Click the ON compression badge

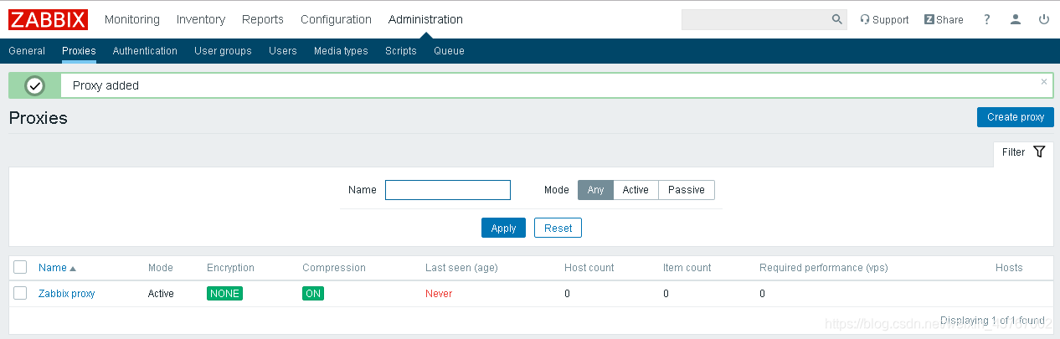313,294
